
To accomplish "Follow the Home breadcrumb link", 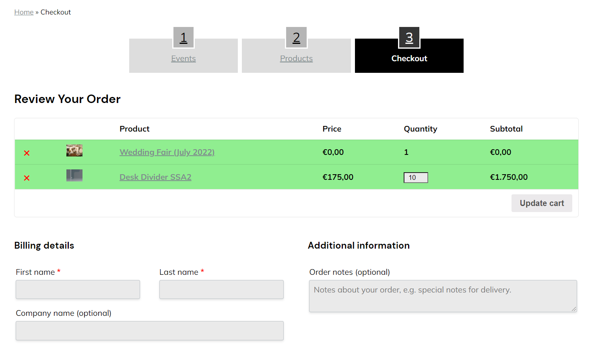I will point(24,12).
